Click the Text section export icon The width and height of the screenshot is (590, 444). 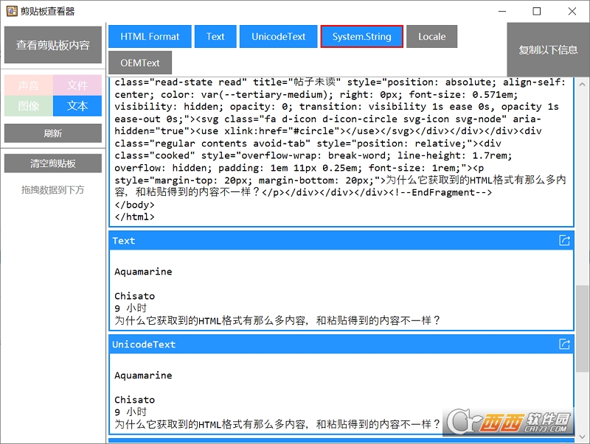[x=564, y=240]
